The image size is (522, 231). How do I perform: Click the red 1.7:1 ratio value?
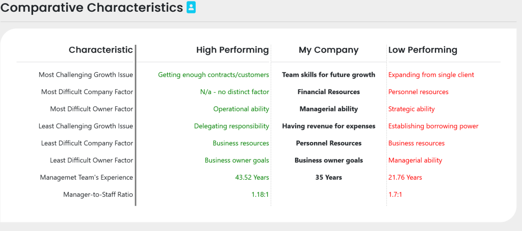pyautogui.click(x=395, y=194)
